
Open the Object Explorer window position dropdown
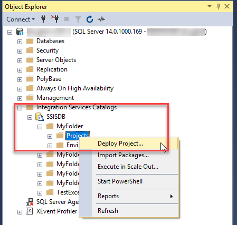pyautogui.click(x=210, y=6)
